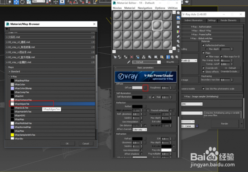Click Go Forward to Sibling icon
Screen dimensions: 248x172
click(x=177, y=57)
